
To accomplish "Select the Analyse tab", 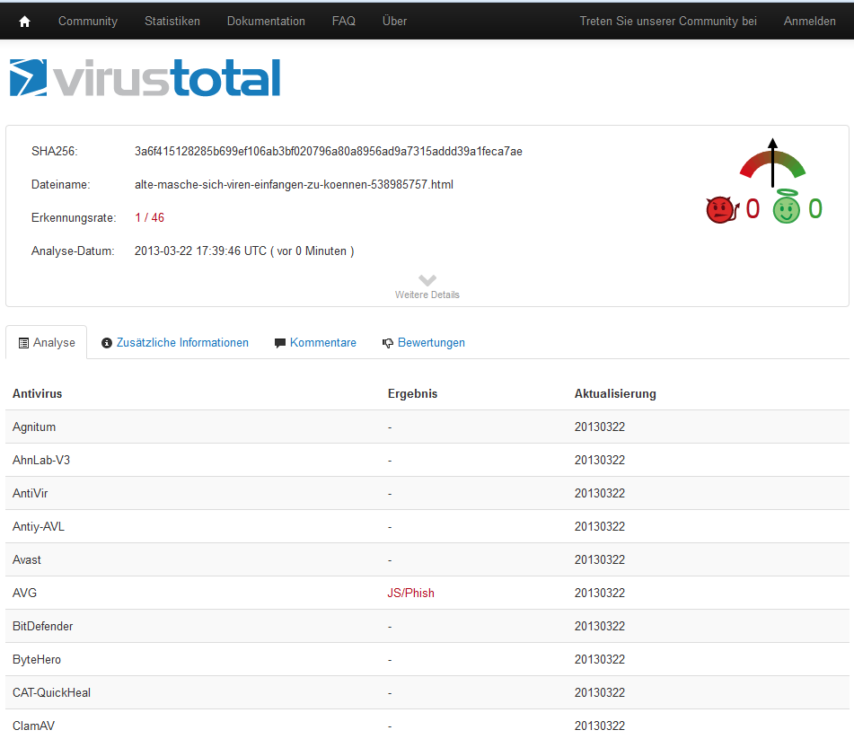I will tap(47, 342).
